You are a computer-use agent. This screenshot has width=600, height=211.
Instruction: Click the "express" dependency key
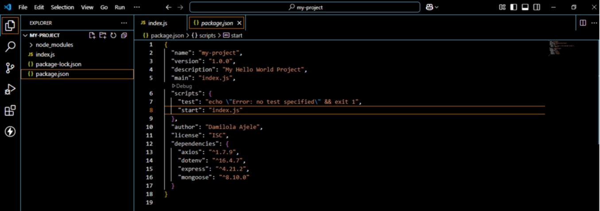point(194,169)
